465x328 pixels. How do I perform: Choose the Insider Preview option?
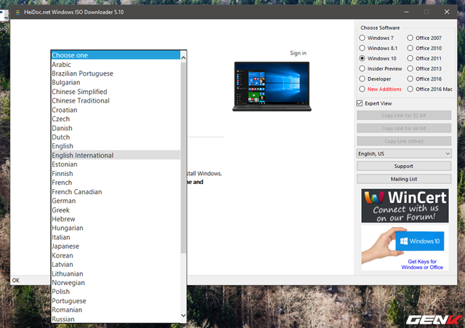(x=362, y=68)
